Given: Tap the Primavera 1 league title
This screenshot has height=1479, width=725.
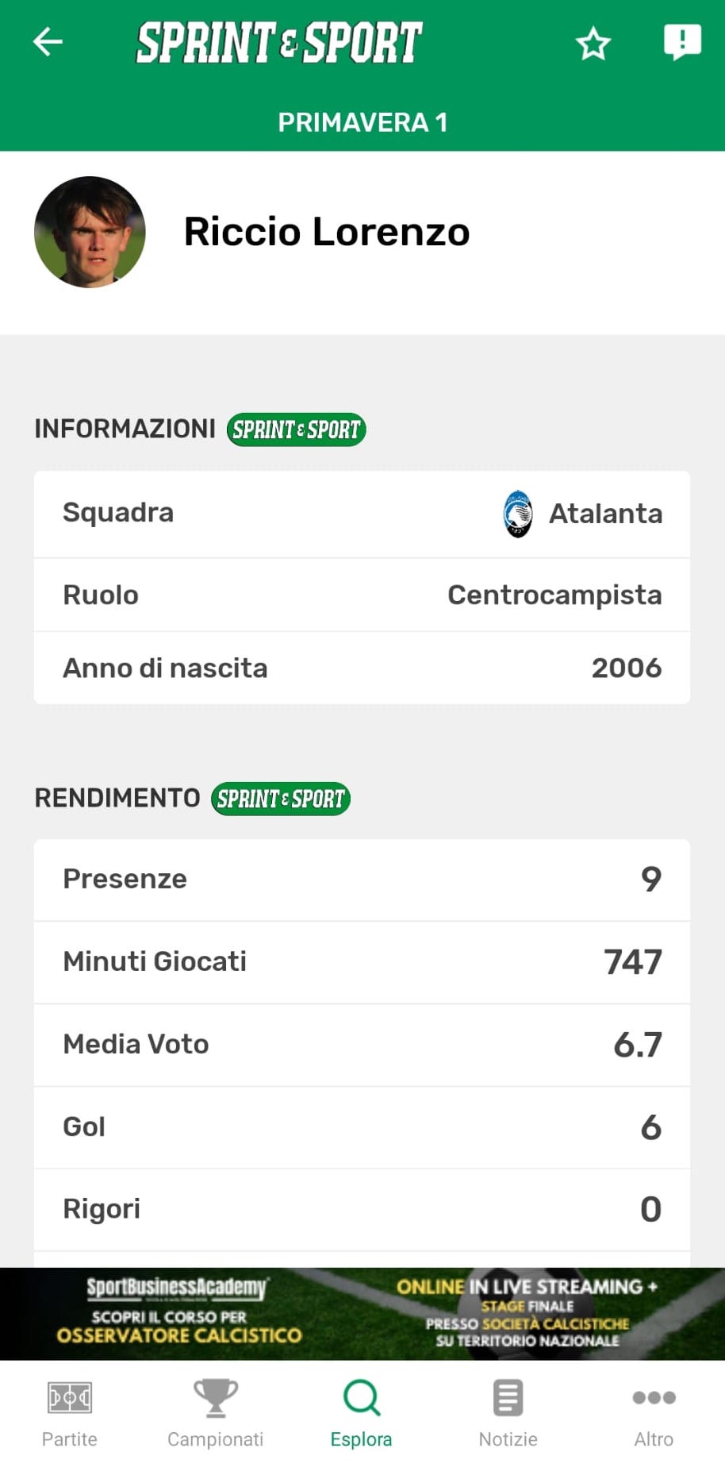Looking at the screenshot, I should (362, 122).
